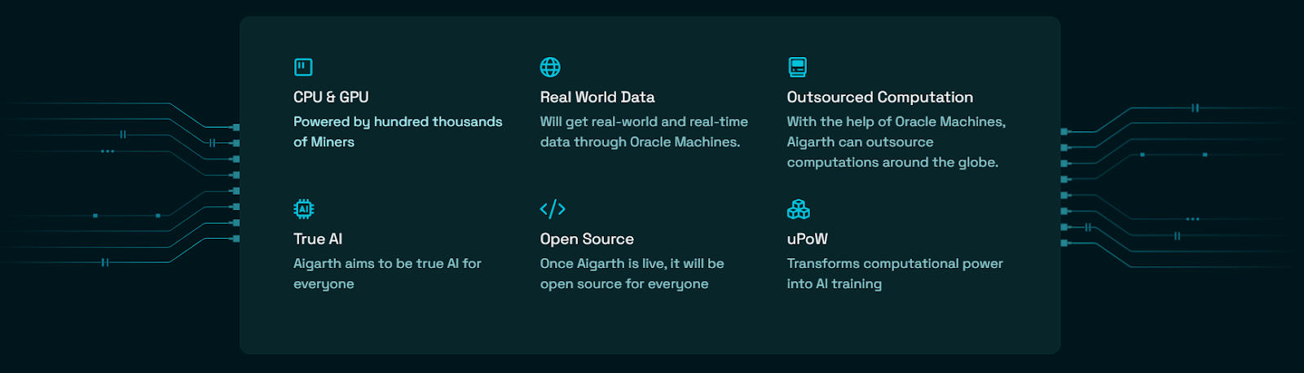Viewport: 1304px width, 373px height.
Task: Click the CPU & GPU chip icon
Action: (303, 67)
